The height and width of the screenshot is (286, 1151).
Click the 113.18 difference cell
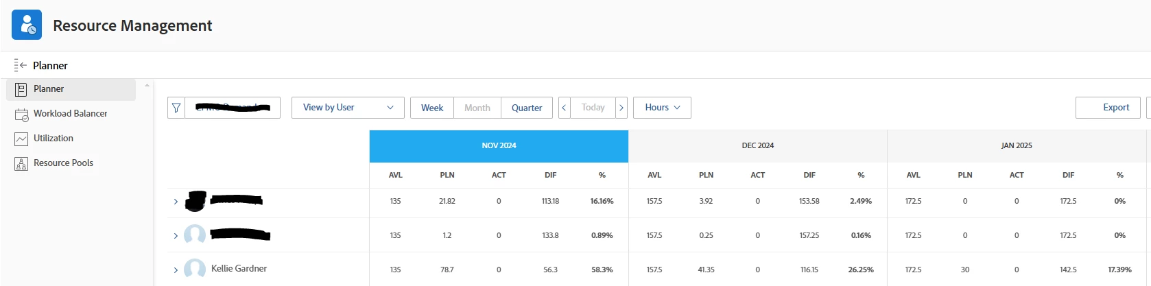pos(550,202)
